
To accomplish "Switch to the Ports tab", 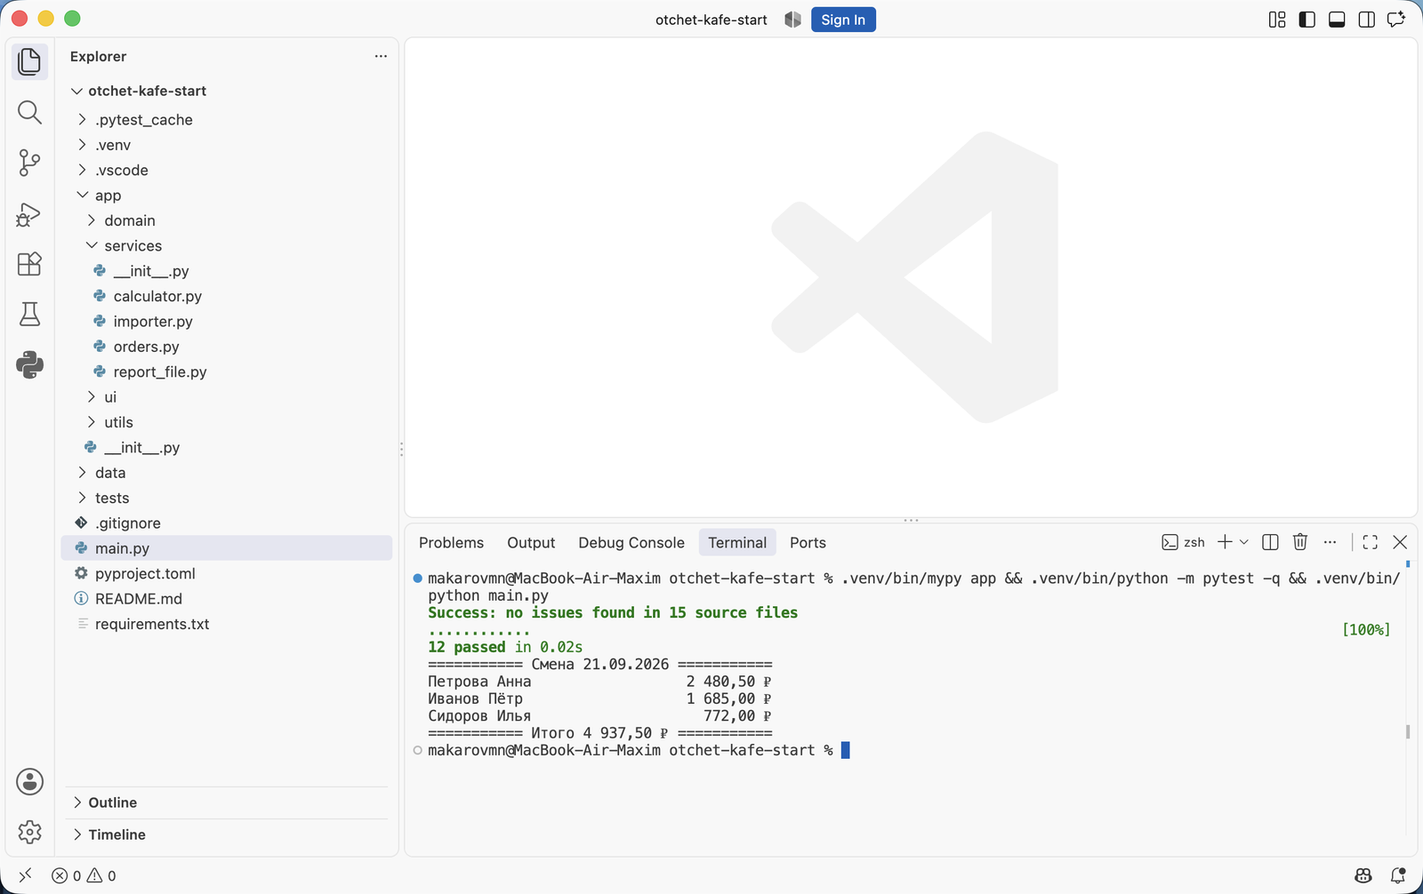I will click(808, 542).
